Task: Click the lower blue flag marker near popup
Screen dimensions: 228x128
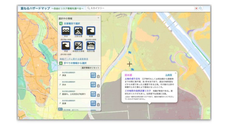Action: click(x=132, y=70)
